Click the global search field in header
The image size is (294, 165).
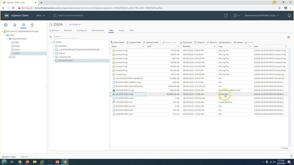click(x=70, y=16)
